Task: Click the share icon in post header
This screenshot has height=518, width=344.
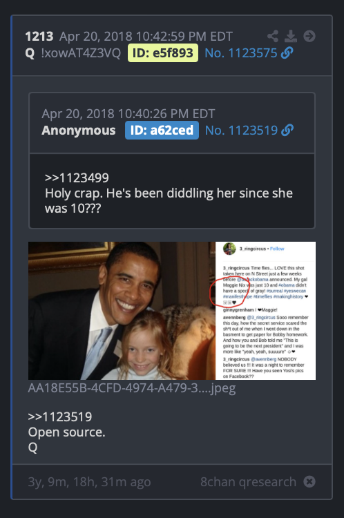Action: tap(273, 36)
